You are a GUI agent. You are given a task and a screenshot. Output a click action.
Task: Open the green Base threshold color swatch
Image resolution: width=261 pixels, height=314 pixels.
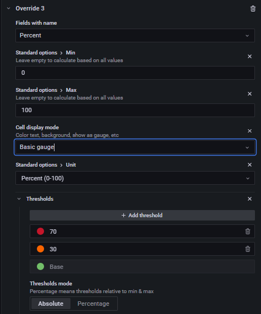pos(41,267)
